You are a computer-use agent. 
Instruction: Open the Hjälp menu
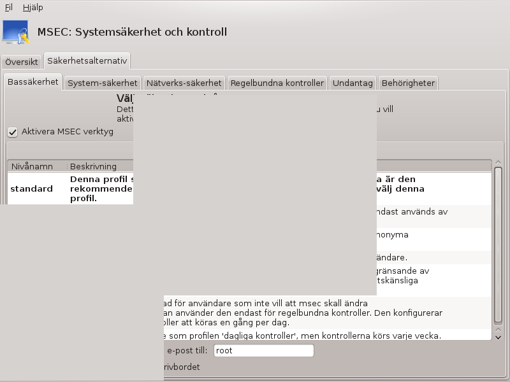[33, 7]
